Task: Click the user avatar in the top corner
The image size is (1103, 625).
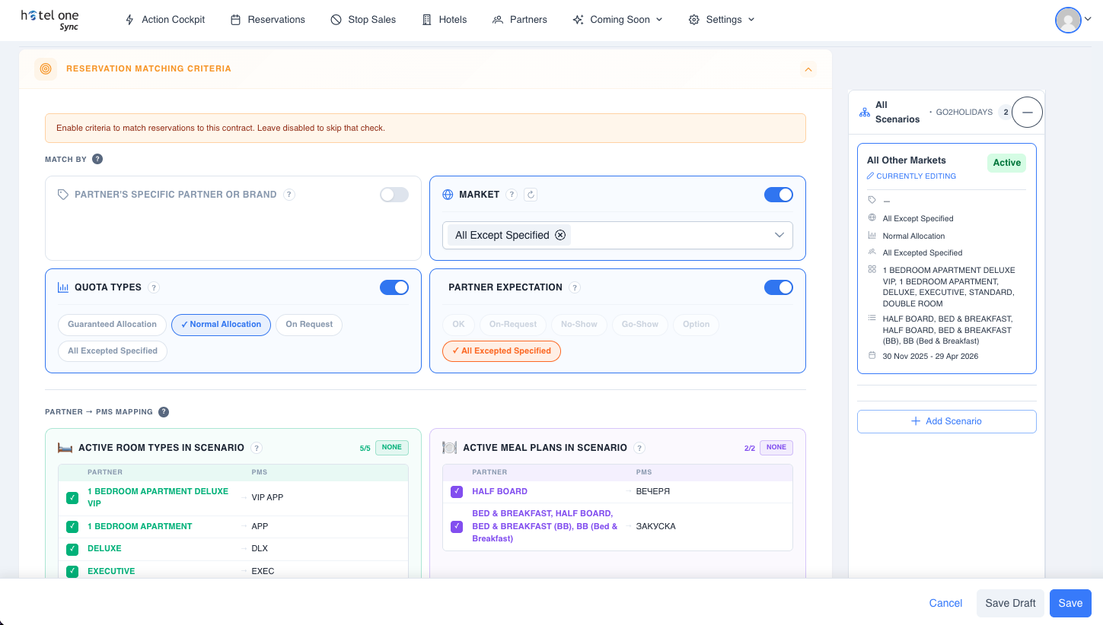Action: pyautogui.click(x=1067, y=21)
